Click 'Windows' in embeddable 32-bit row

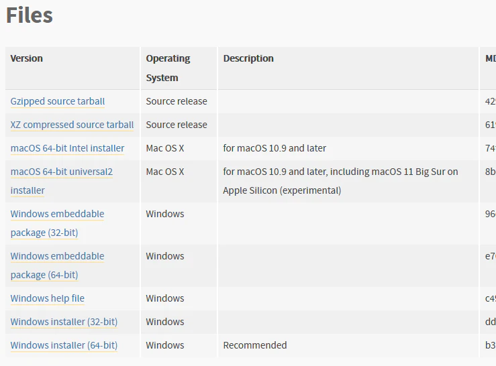click(165, 214)
